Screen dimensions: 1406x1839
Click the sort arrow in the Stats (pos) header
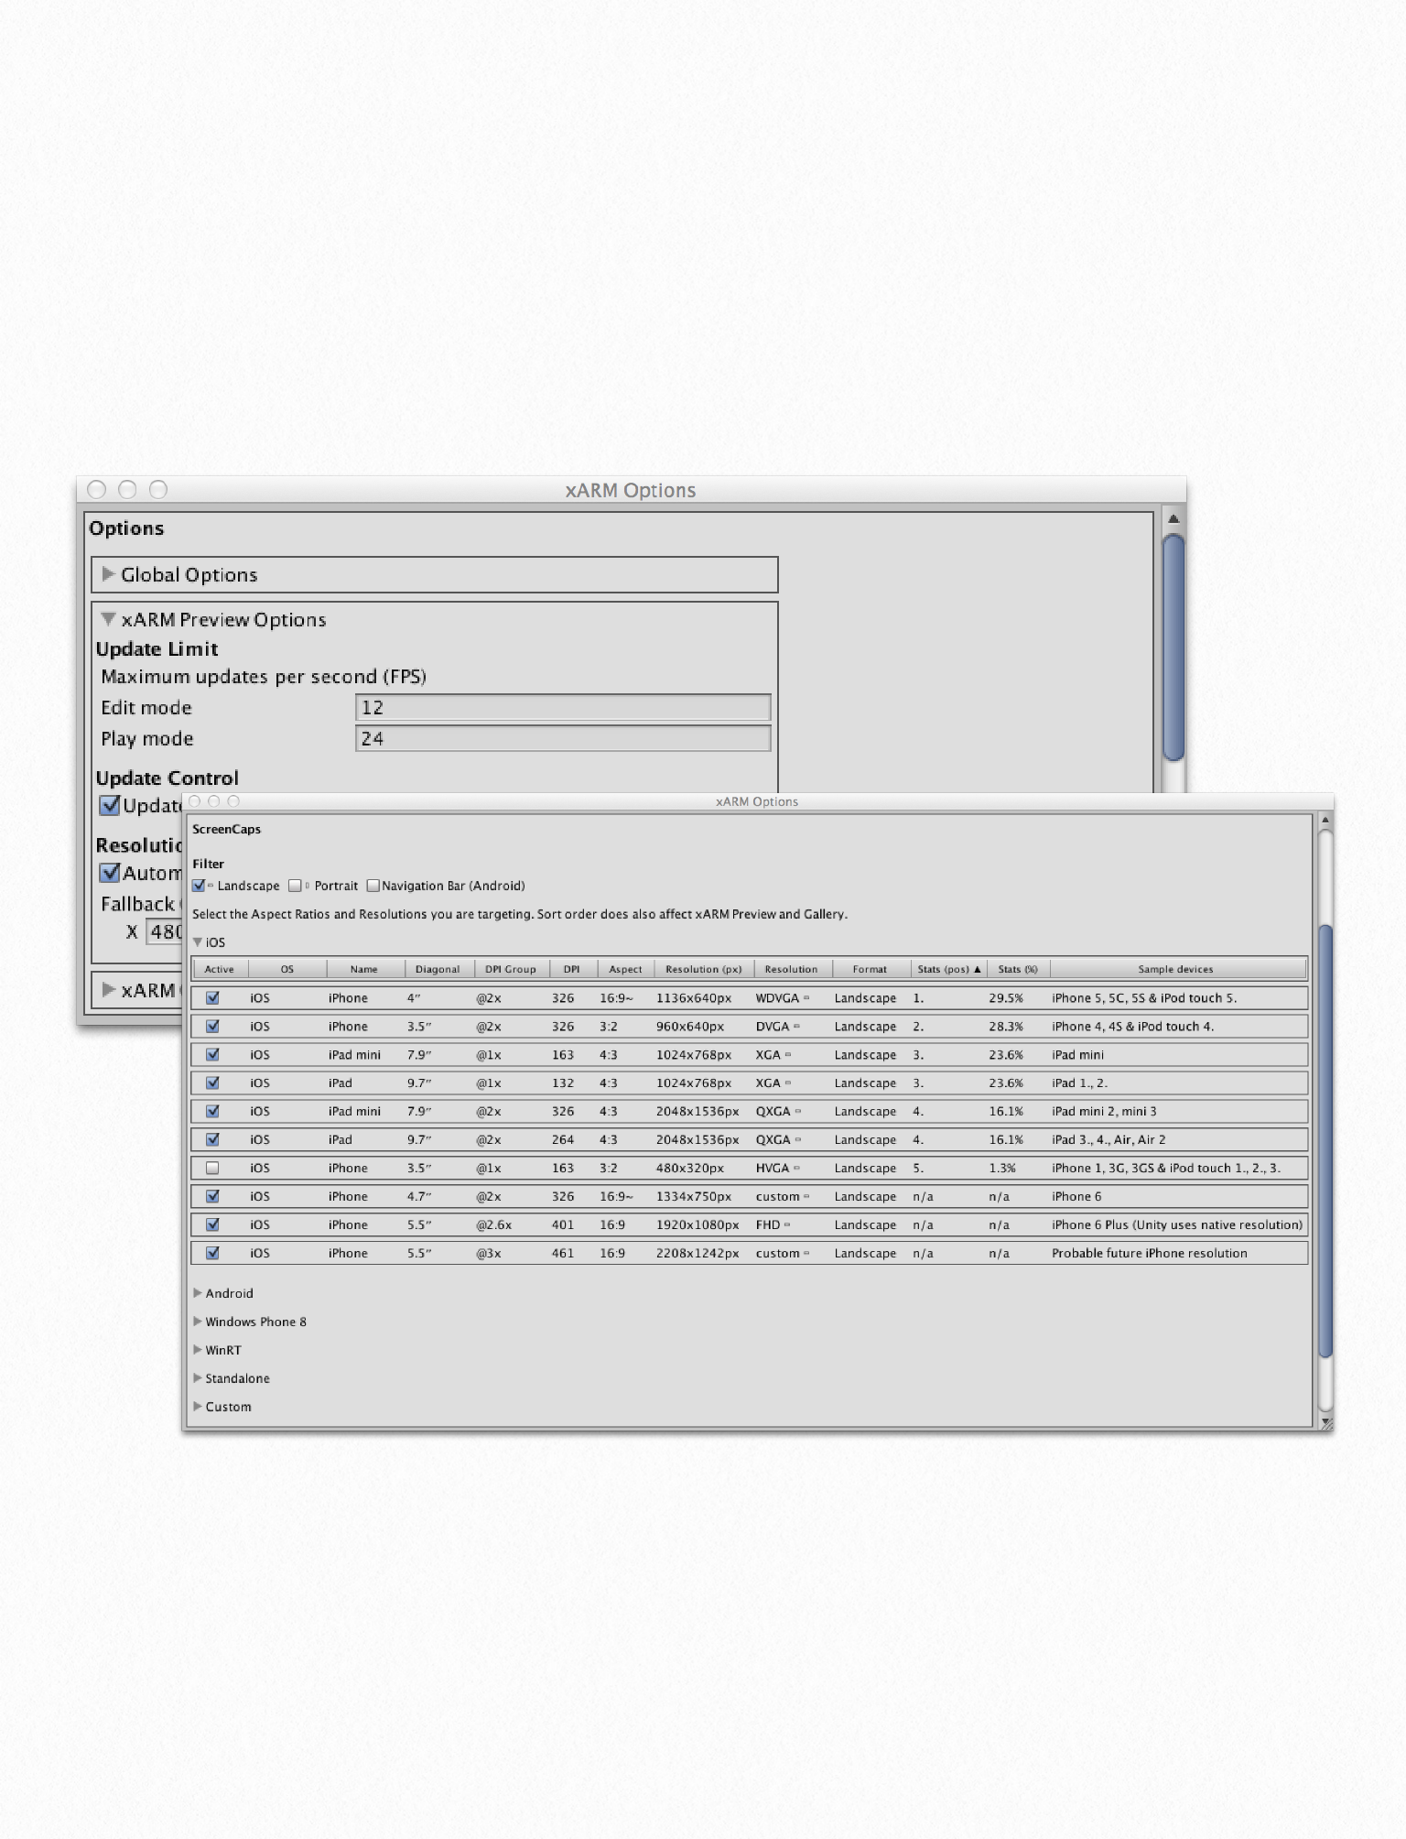click(x=978, y=969)
